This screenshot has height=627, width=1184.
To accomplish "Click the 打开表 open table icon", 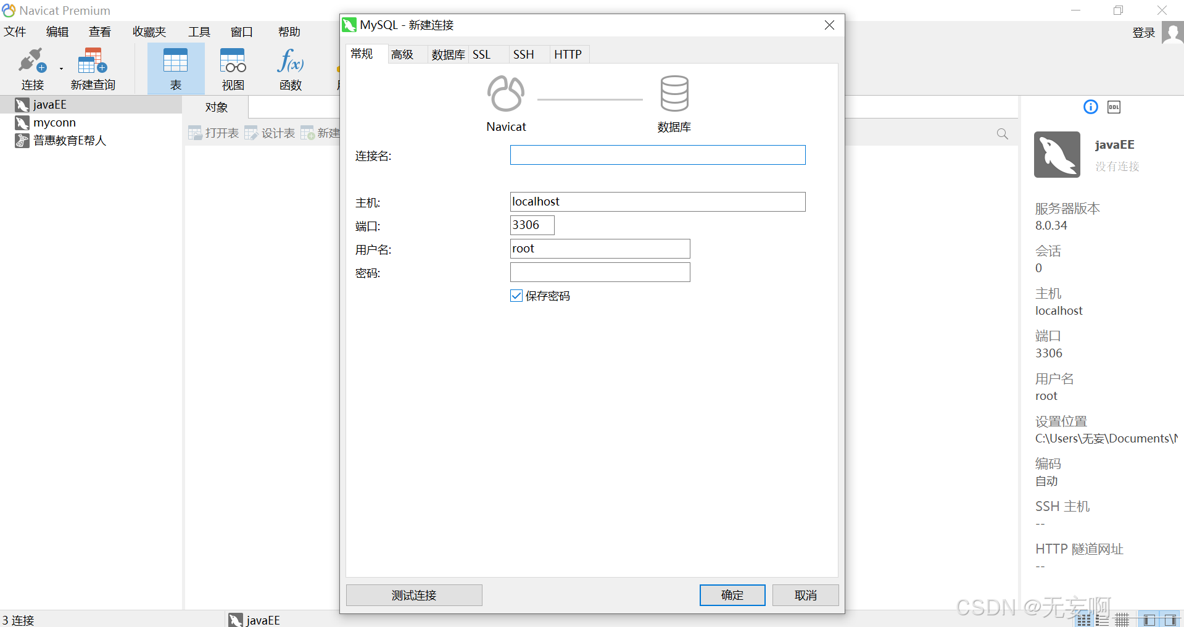I will 213,133.
